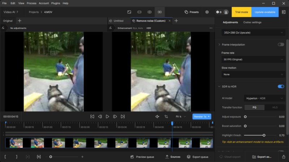Open the crop tool
Image resolution: width=289 pixels, height=162 pixels.
pyautogui.click(x=166, y=117)
